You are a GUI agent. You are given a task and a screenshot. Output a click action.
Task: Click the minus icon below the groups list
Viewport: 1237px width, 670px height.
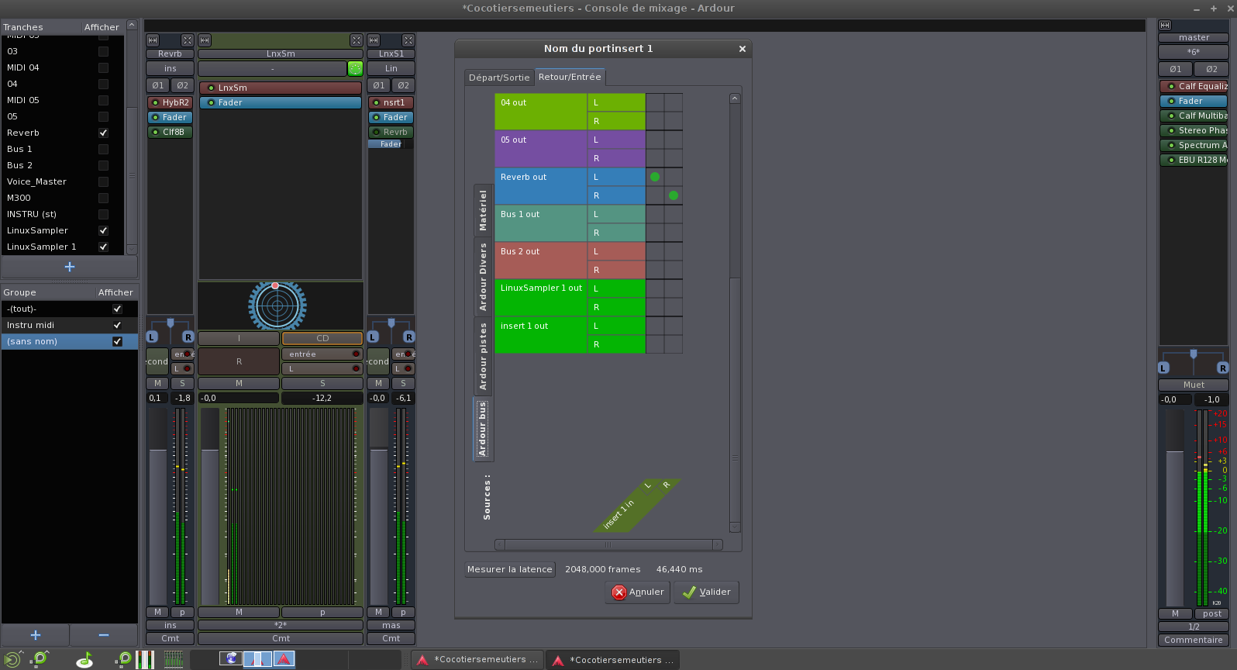point(104,635)
